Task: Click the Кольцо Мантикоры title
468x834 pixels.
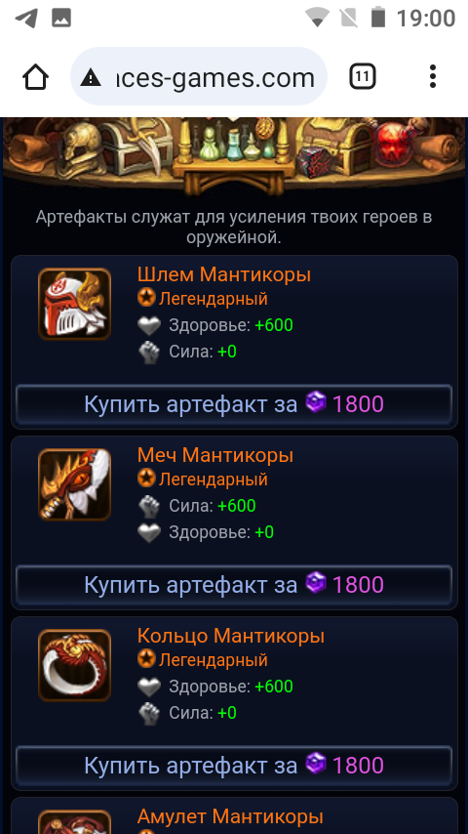Action: click(x=230, y=636)
